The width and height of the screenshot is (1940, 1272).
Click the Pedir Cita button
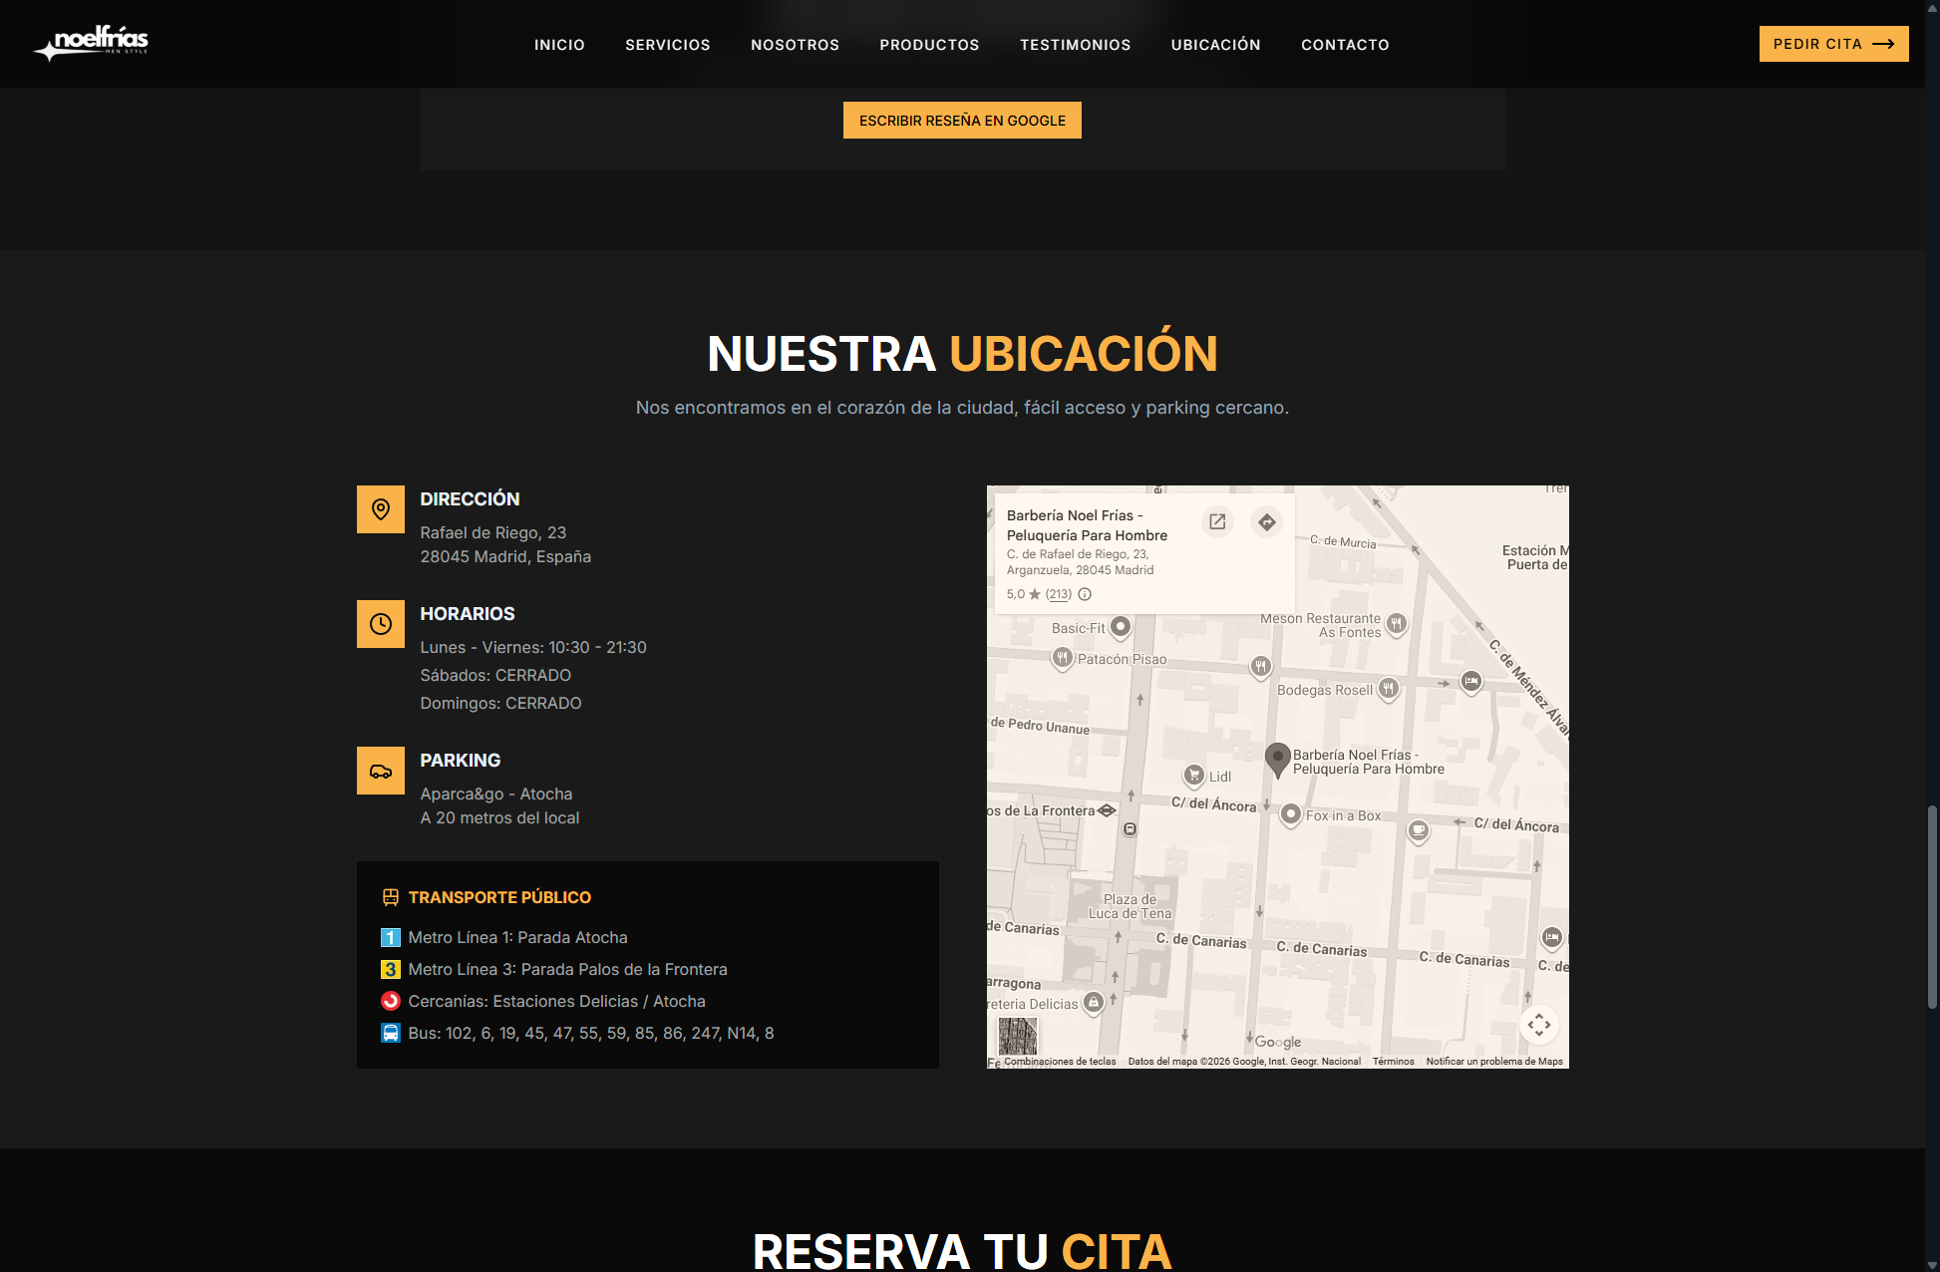(x=1832, y=44)
